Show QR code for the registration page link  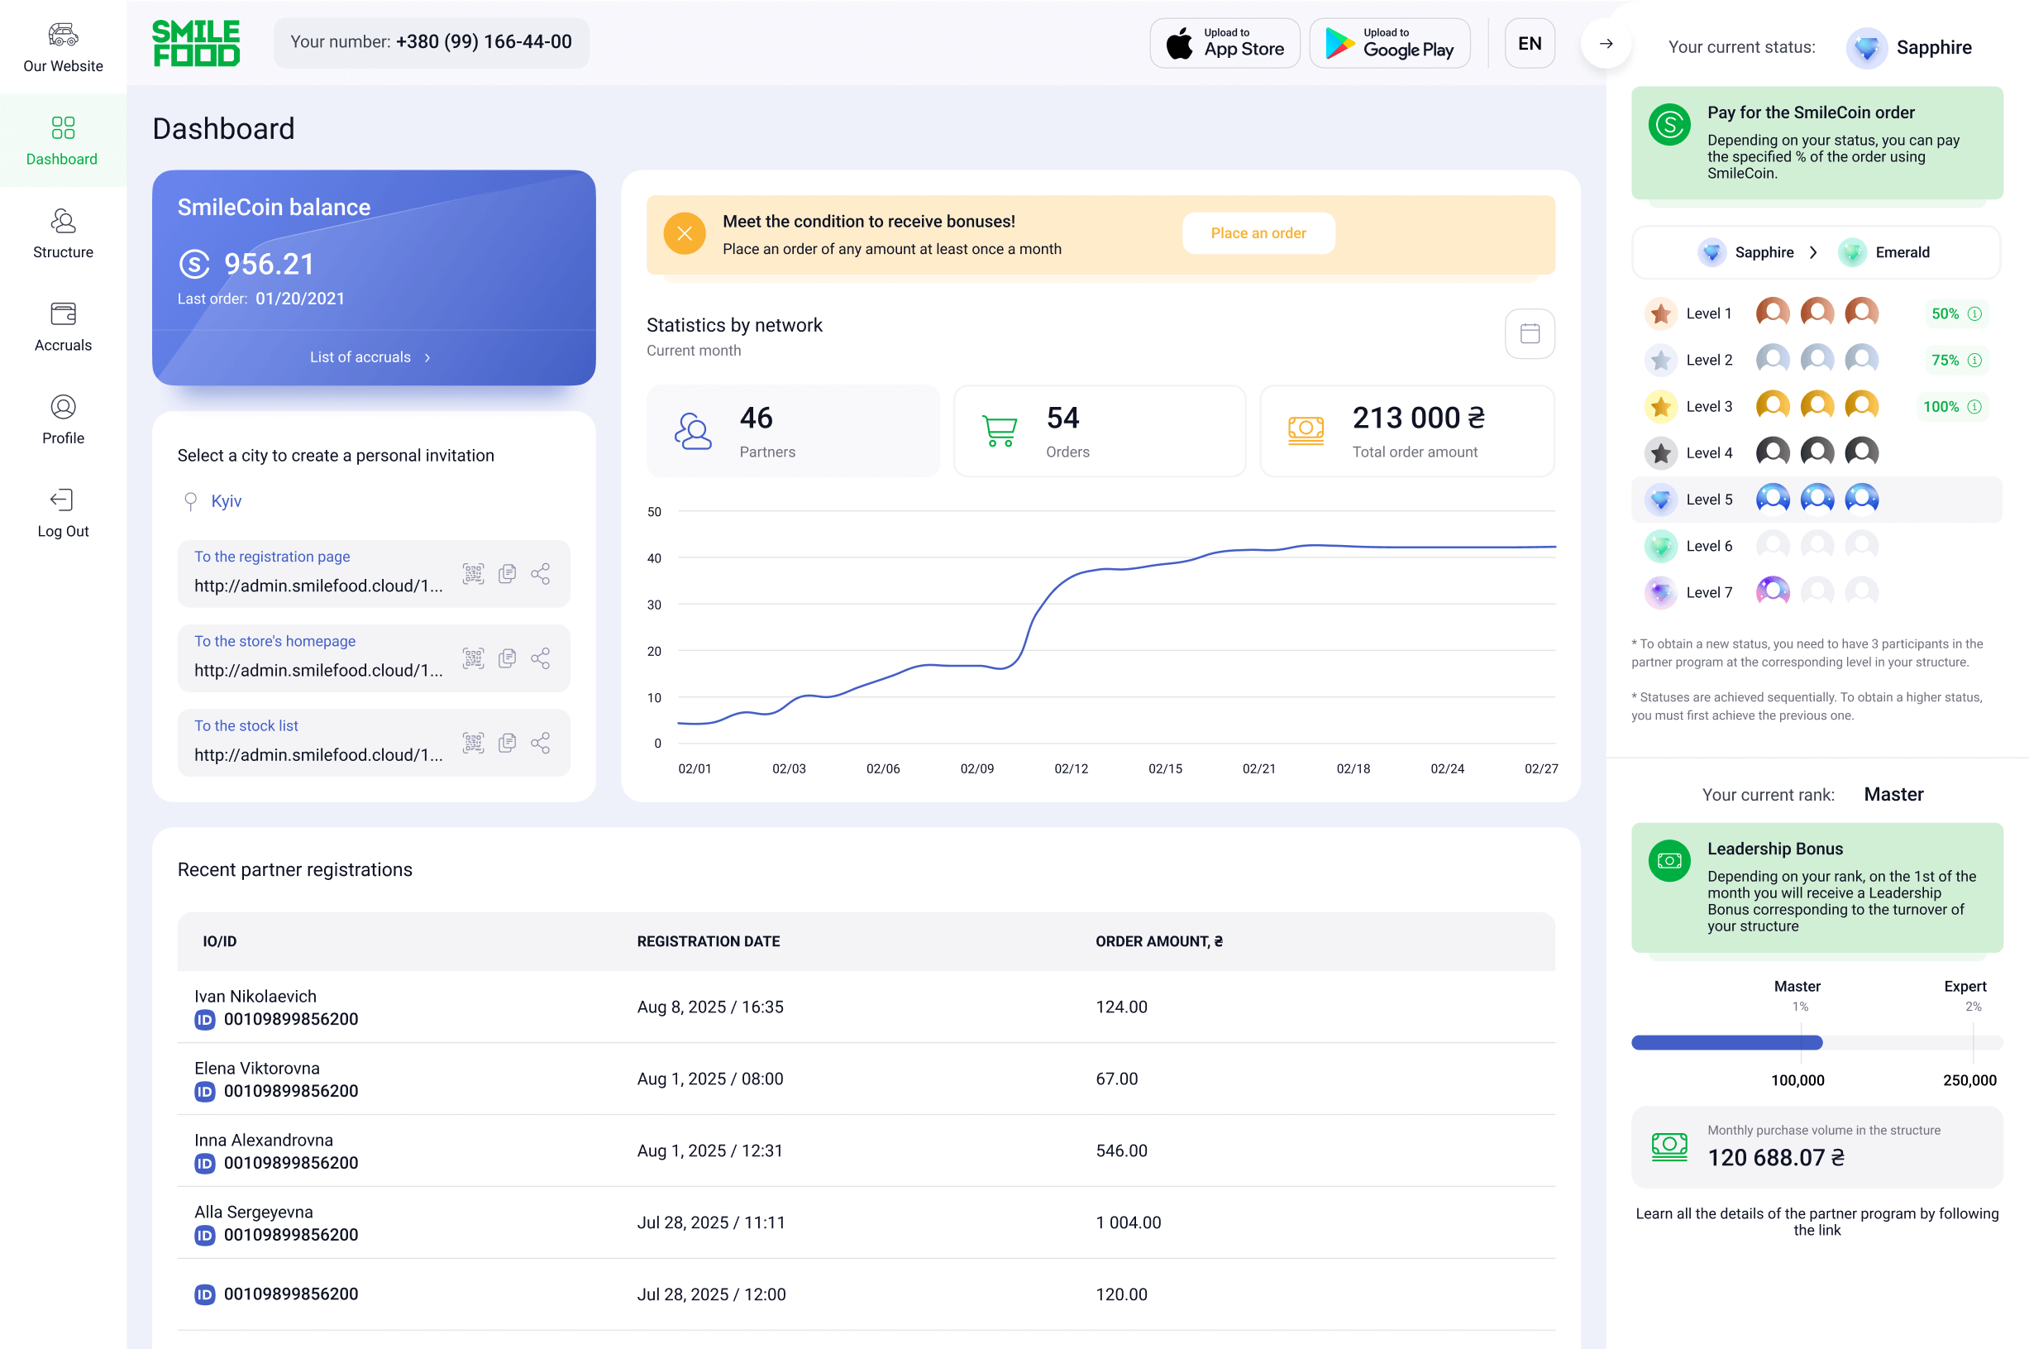[473, 574]
